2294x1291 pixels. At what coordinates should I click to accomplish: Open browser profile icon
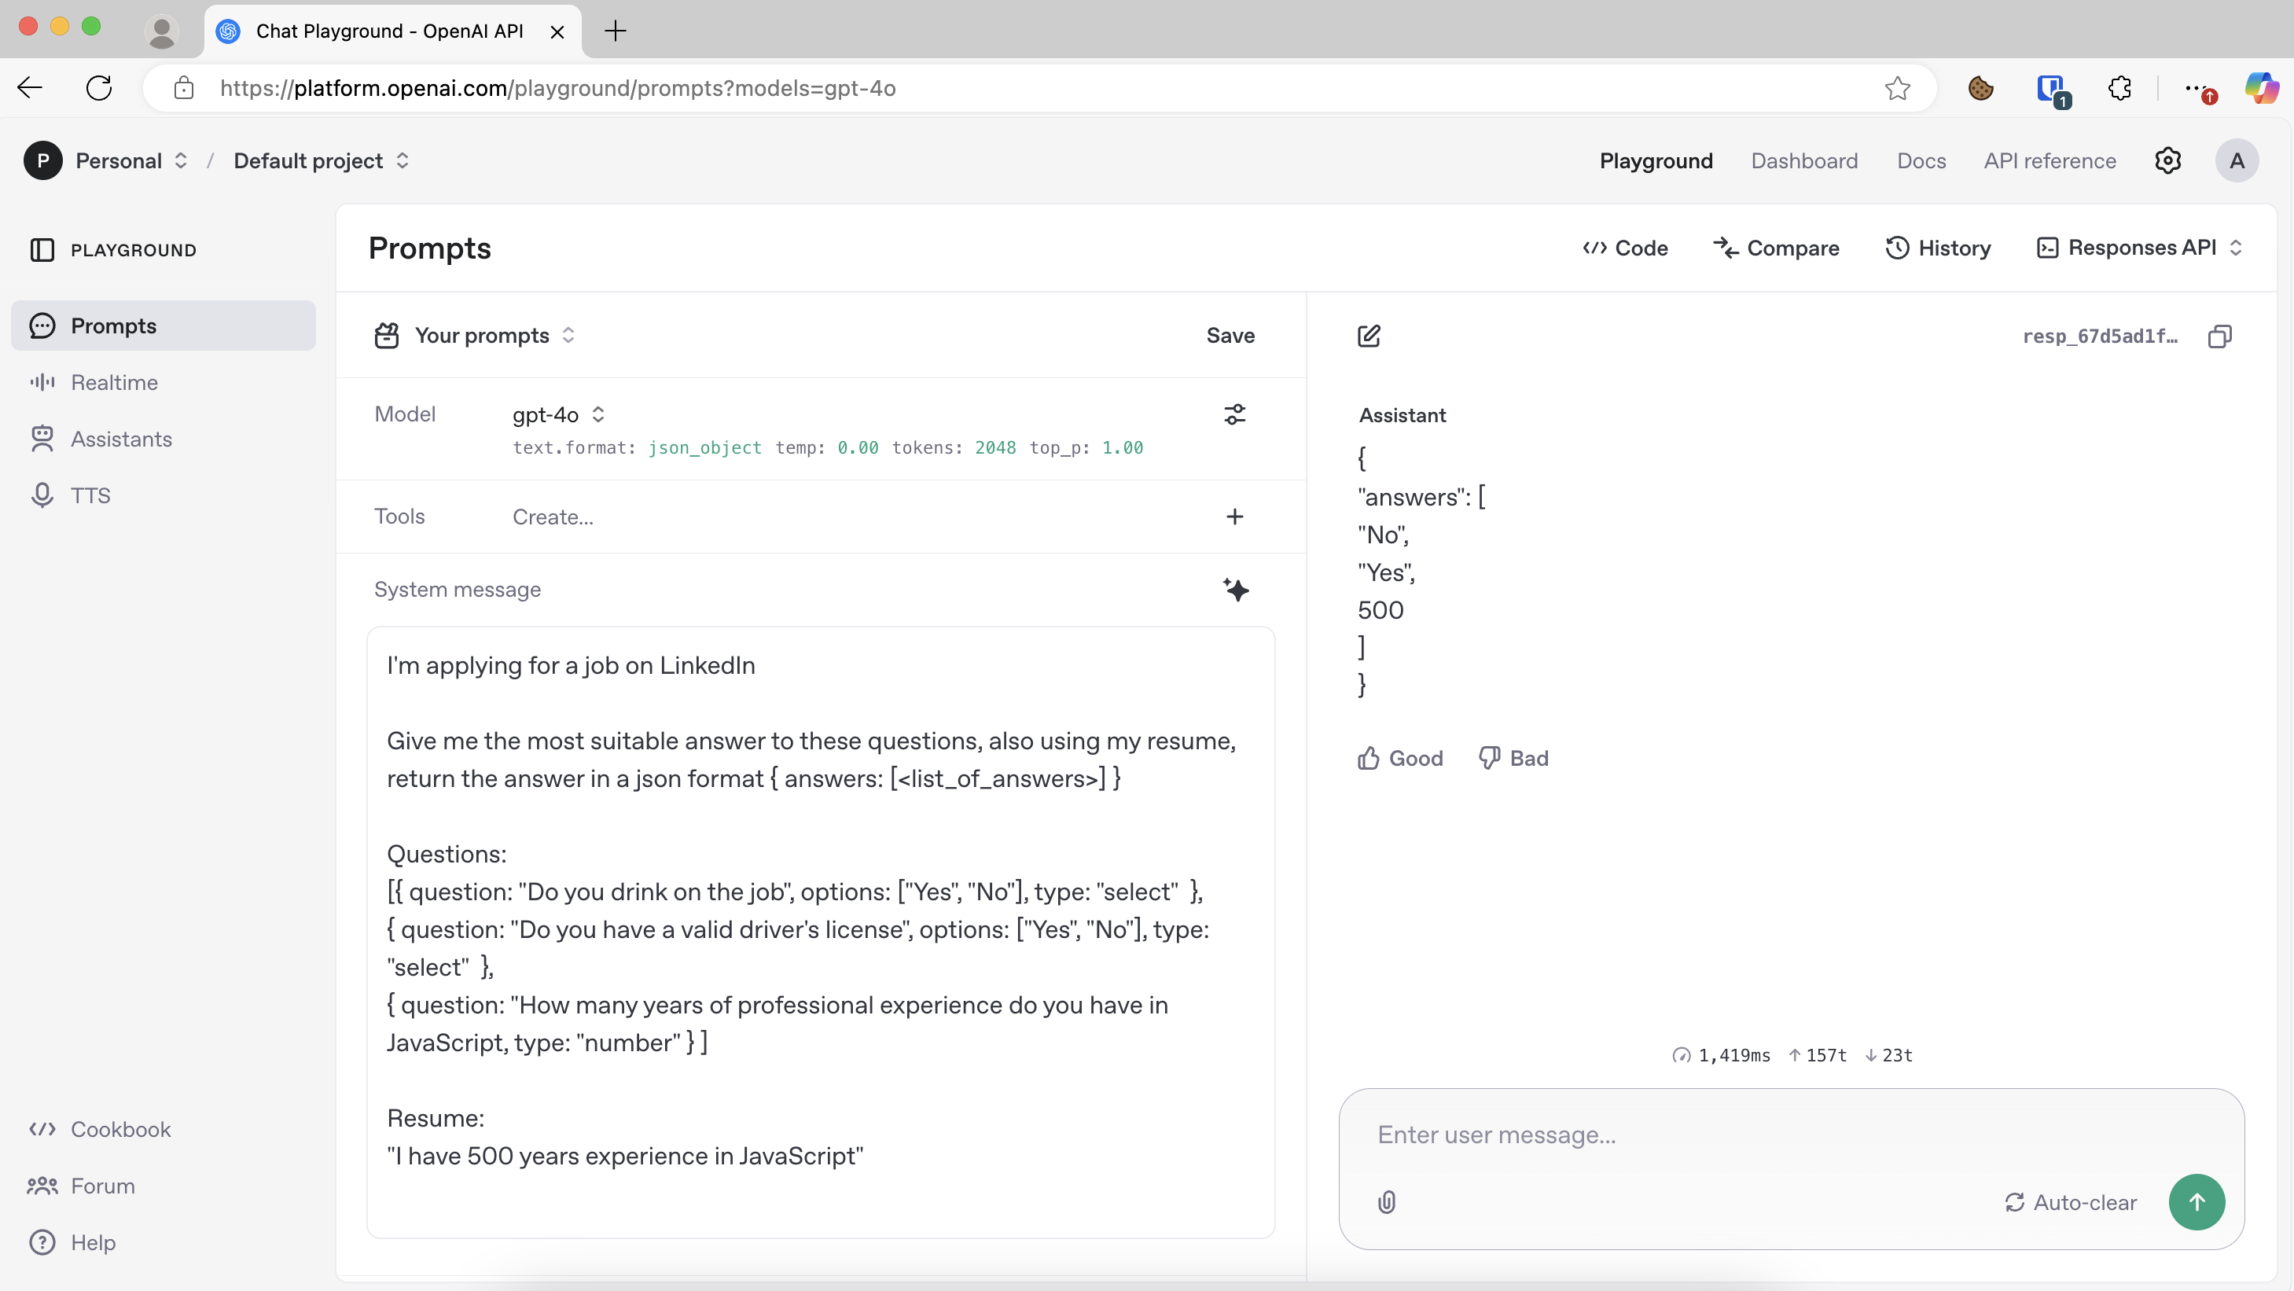tap(161, 31)
